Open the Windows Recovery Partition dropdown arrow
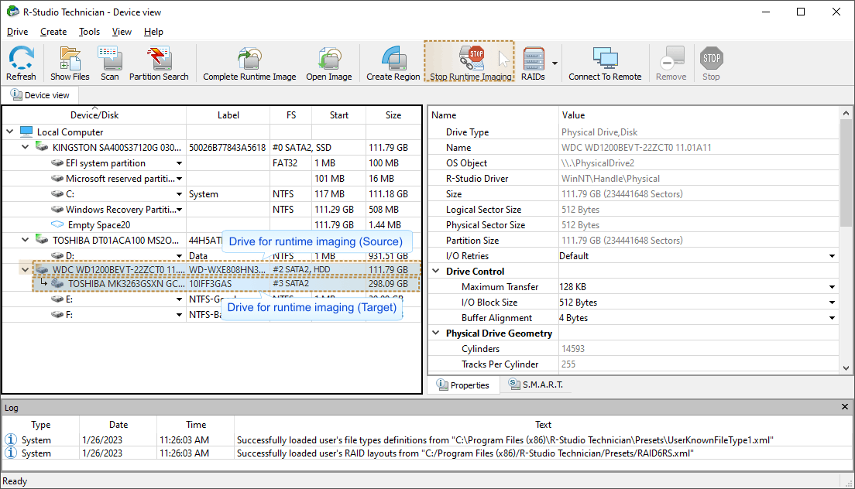Screen dimensions: 855x489 [x=179, y=209]
